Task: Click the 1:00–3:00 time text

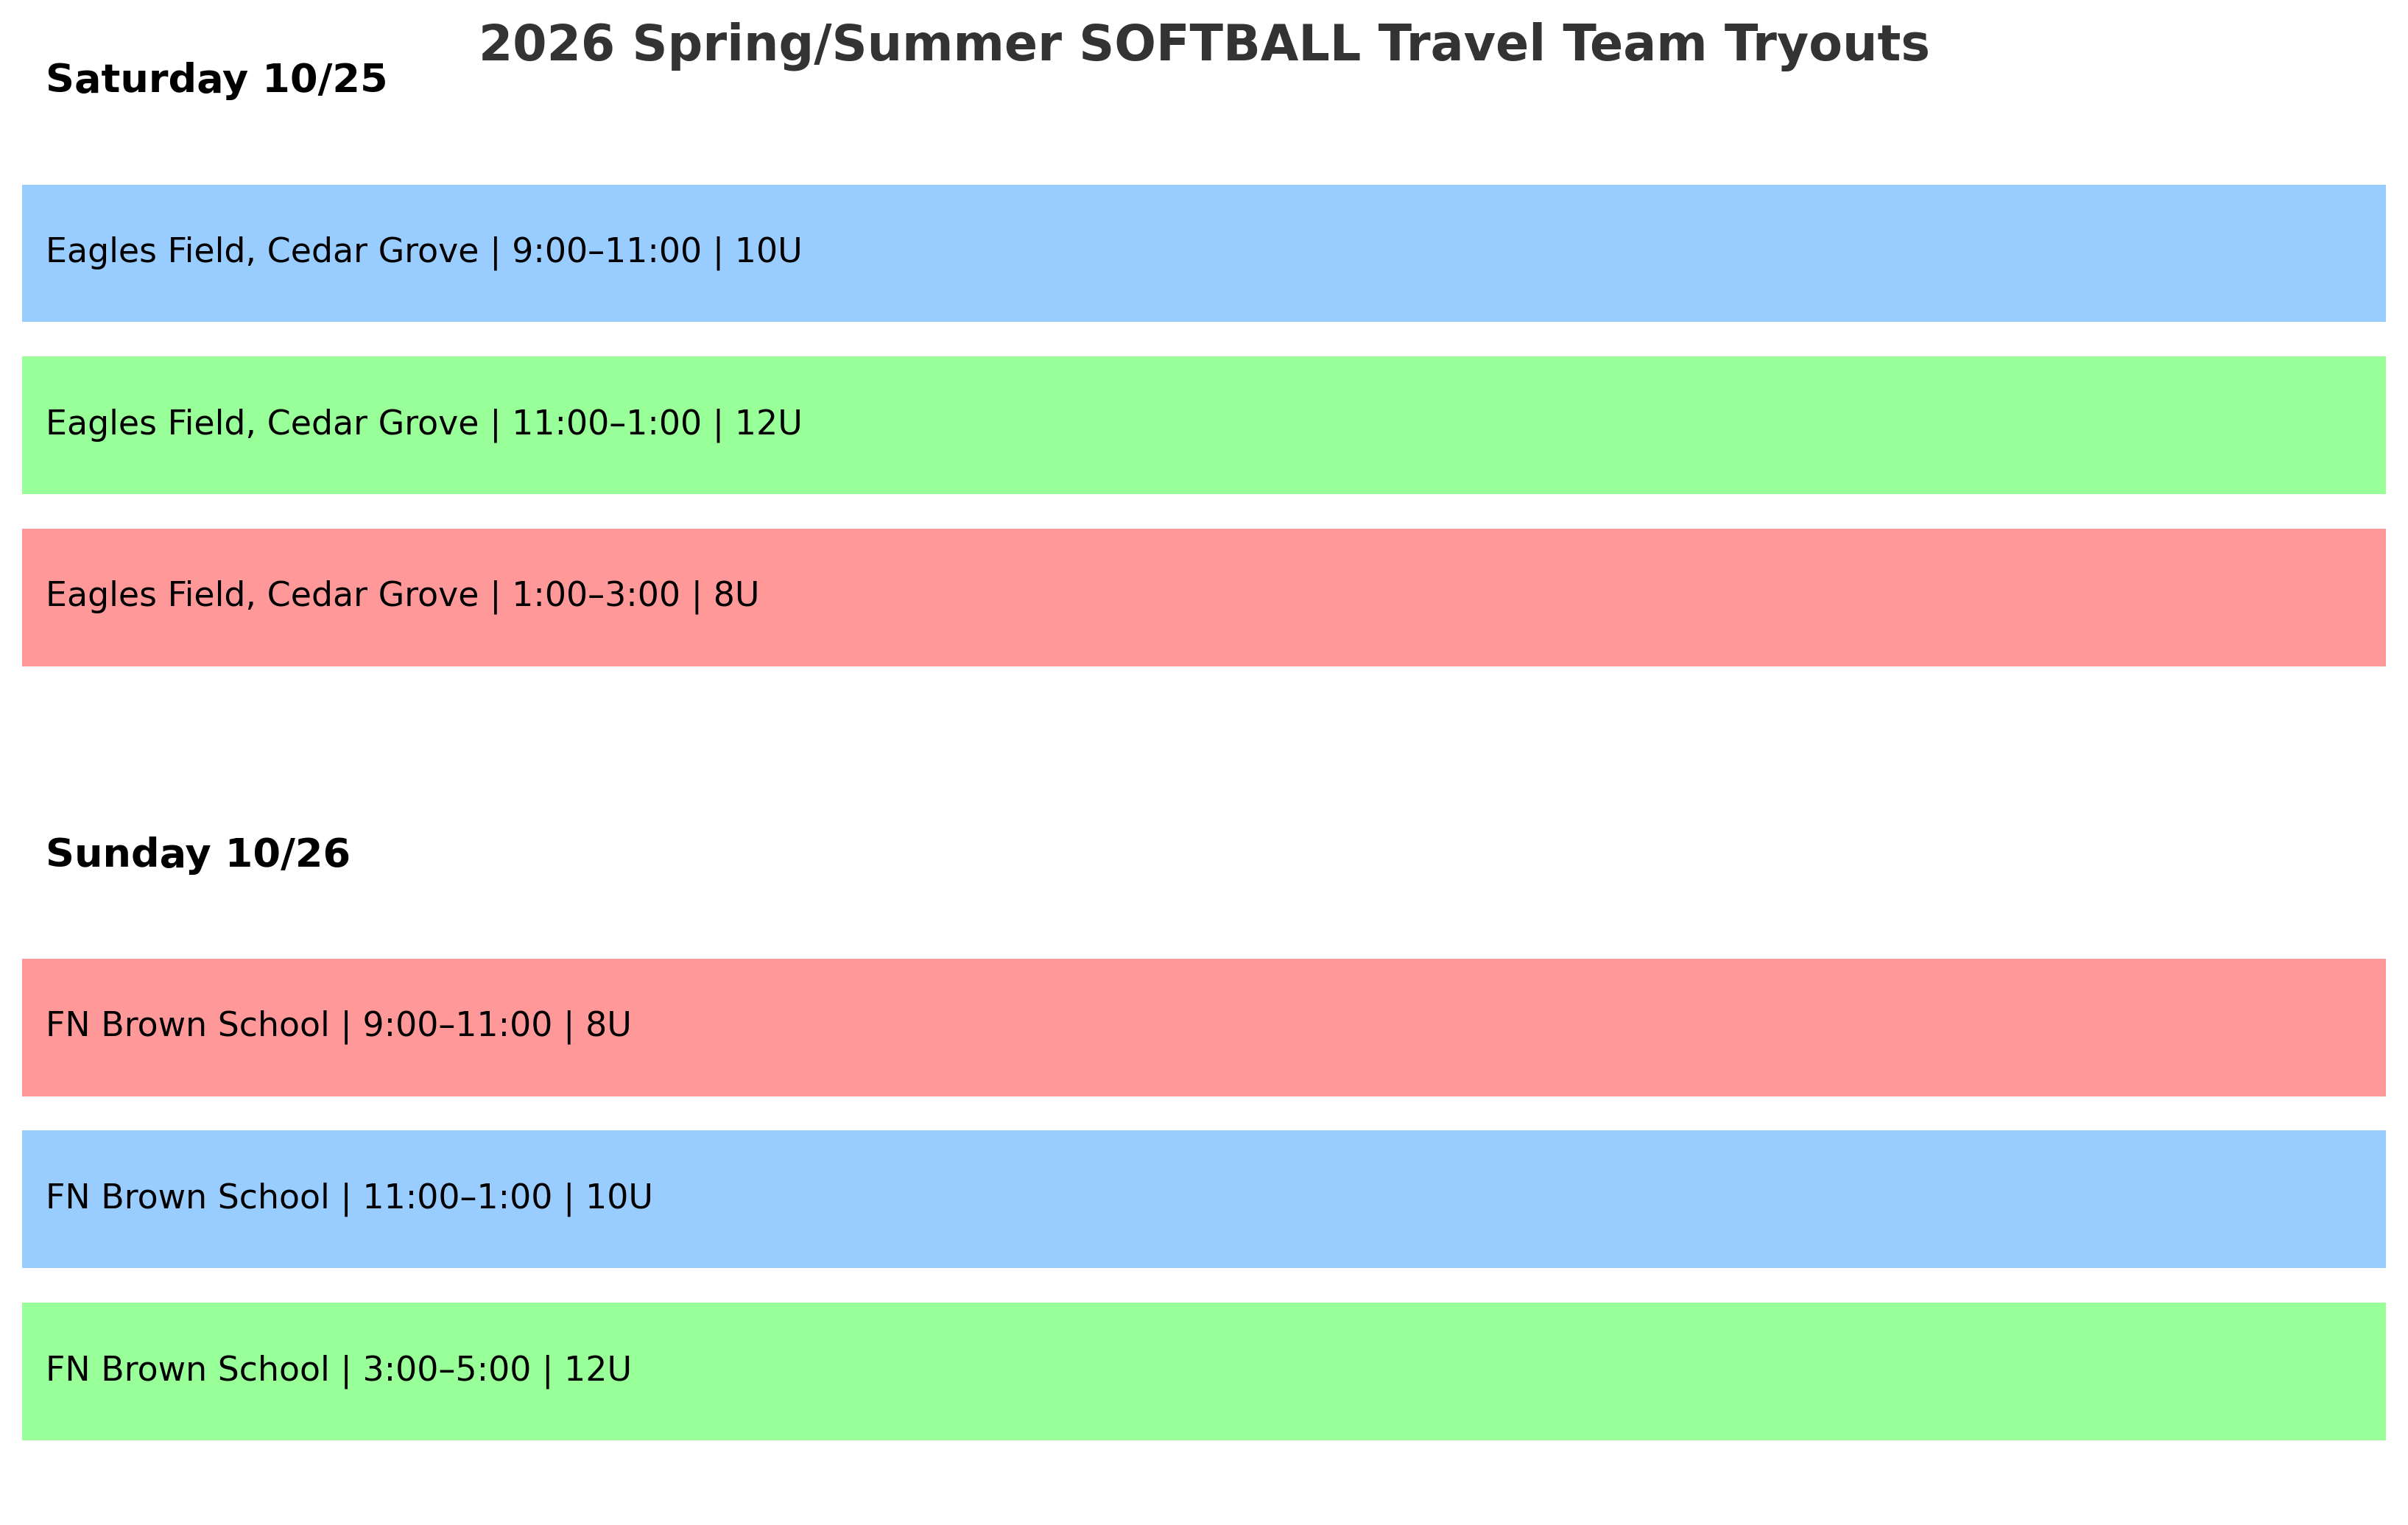Action: coord(595,596)
